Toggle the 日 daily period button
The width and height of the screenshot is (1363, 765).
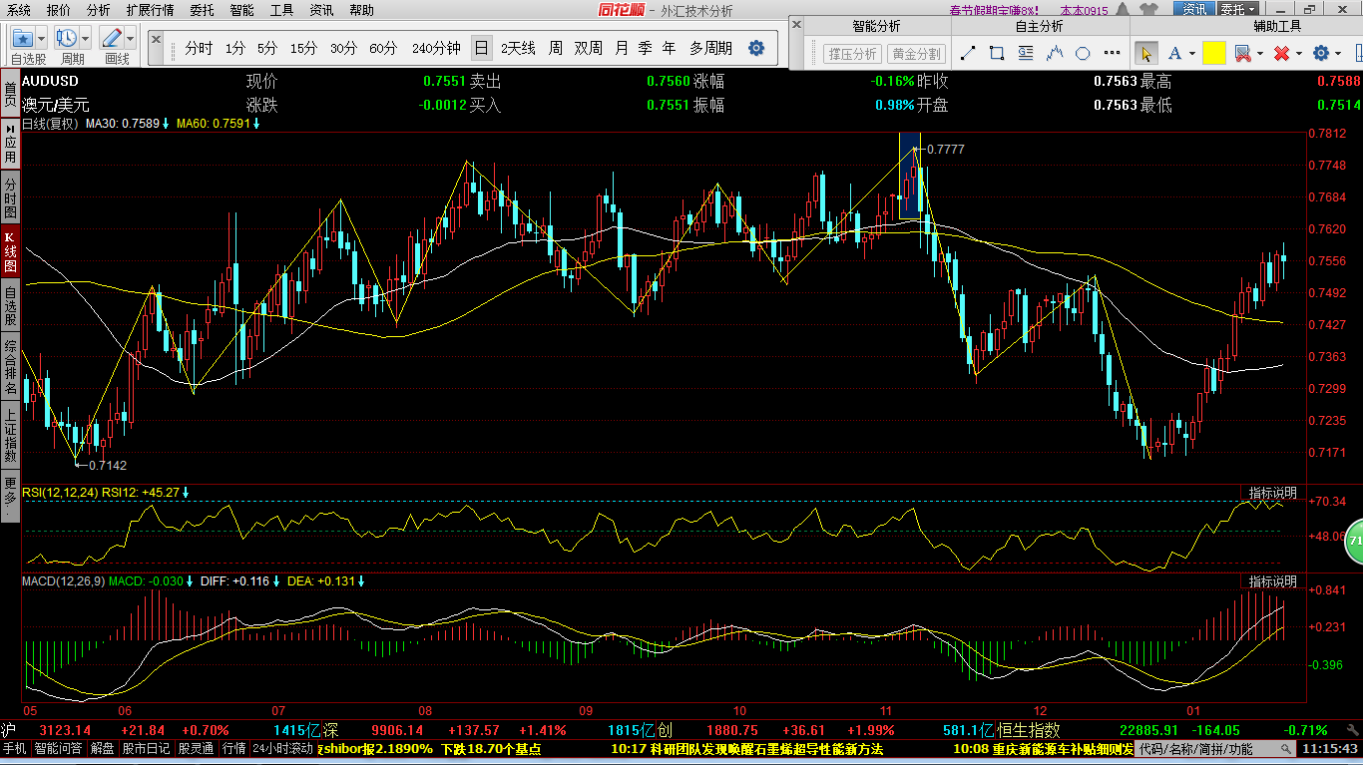coord(481,48)
